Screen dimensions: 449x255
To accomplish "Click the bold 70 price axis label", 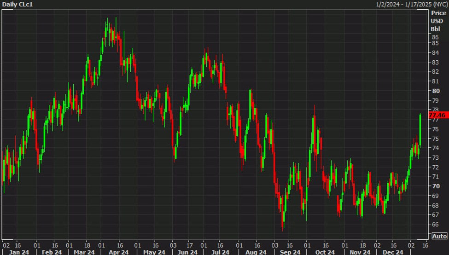I will click(x=435, y=186).
